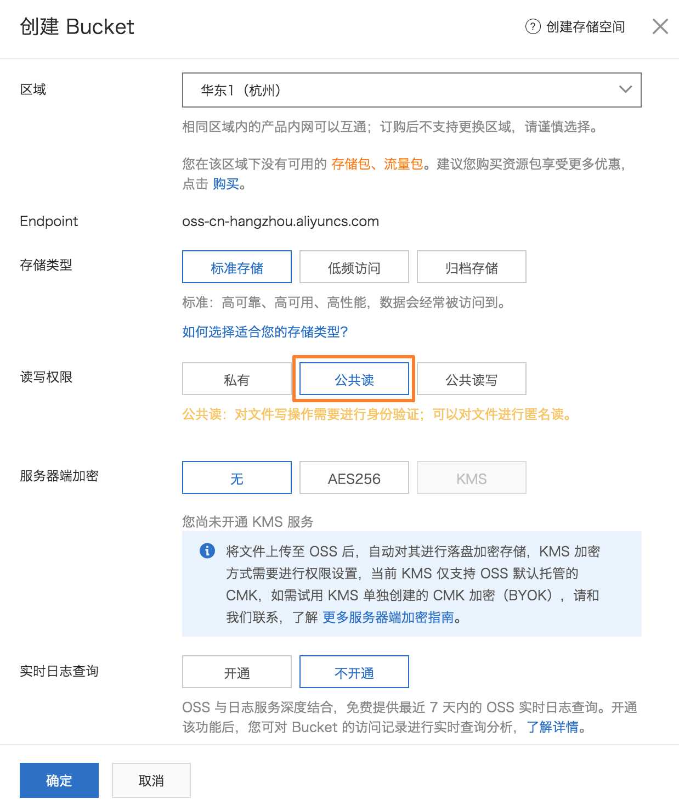Click the 创建 Bucket dialog title
Screen dimensions: 679x810
(77, 26)
